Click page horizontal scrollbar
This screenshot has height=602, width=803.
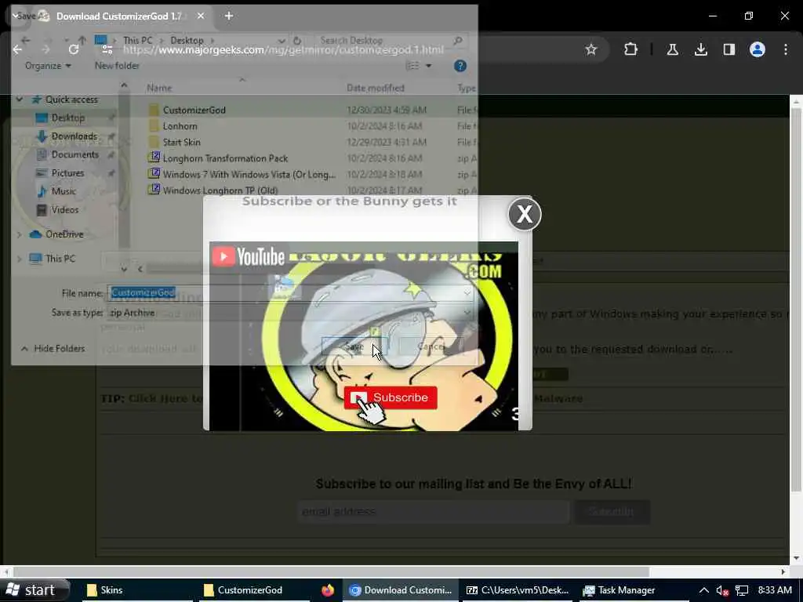tap(331, 571)
